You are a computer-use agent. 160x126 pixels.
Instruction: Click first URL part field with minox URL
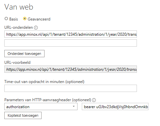[71, 34]
